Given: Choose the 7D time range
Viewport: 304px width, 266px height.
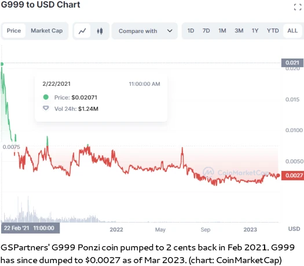Looking at the screenshot, I should [206, 31].
